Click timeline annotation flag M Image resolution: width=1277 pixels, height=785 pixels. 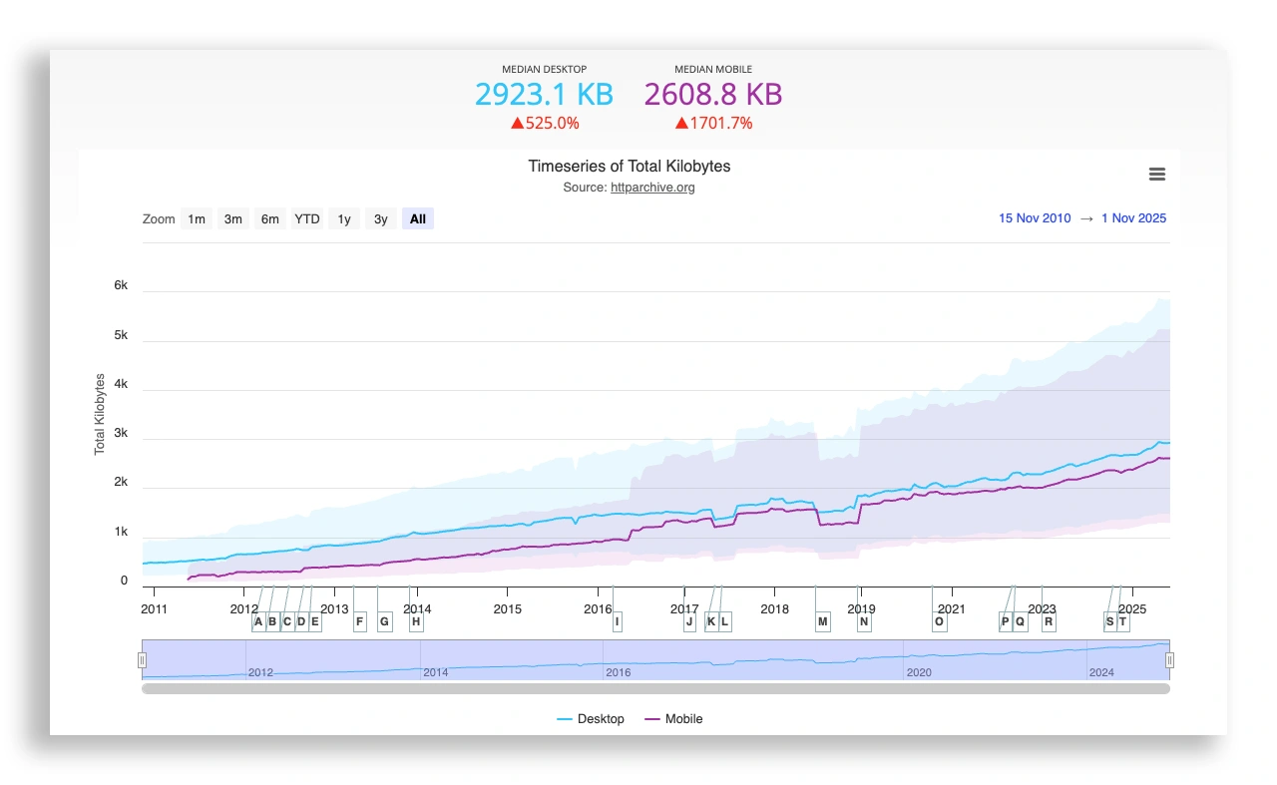click(x=822, y=622)
